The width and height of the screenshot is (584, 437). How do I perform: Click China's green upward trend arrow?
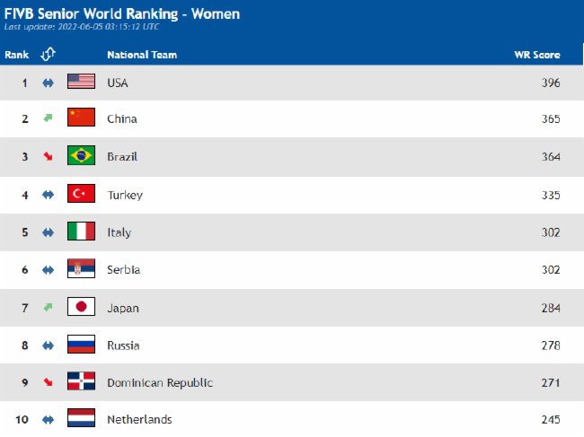pos(48,118)
